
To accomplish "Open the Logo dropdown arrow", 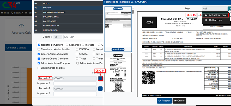I will [x=229, y=9].
